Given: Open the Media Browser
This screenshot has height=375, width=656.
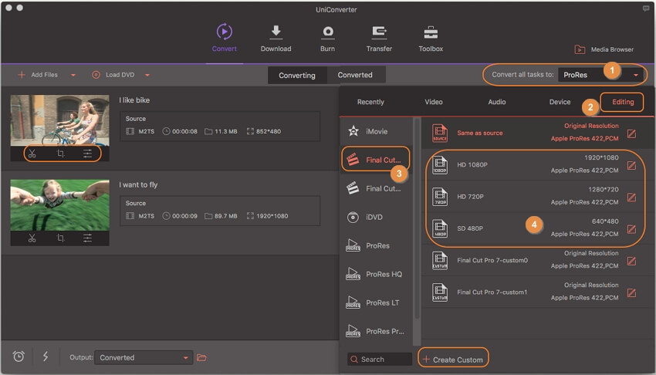Looking at the screenshot, I should [604, 49].
